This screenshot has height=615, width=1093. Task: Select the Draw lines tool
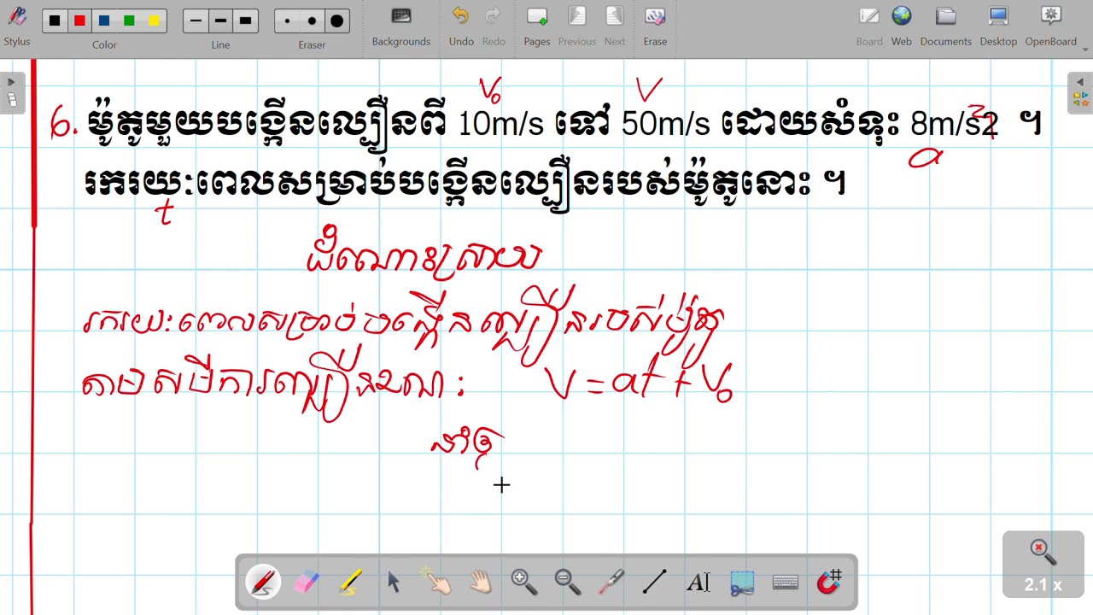click(x=655, y=583)
